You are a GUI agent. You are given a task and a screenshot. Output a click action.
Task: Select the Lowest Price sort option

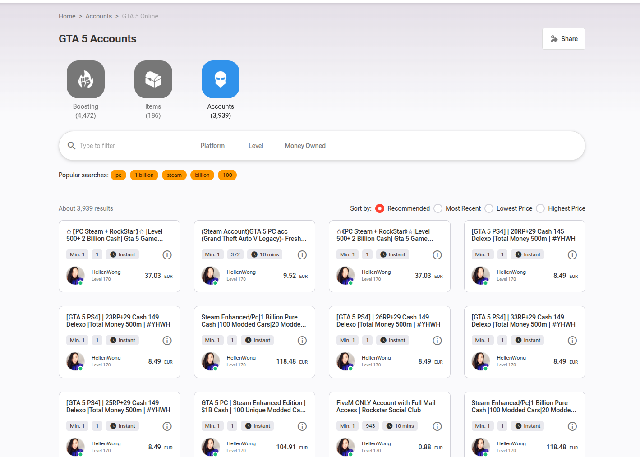tap(489, 208)
